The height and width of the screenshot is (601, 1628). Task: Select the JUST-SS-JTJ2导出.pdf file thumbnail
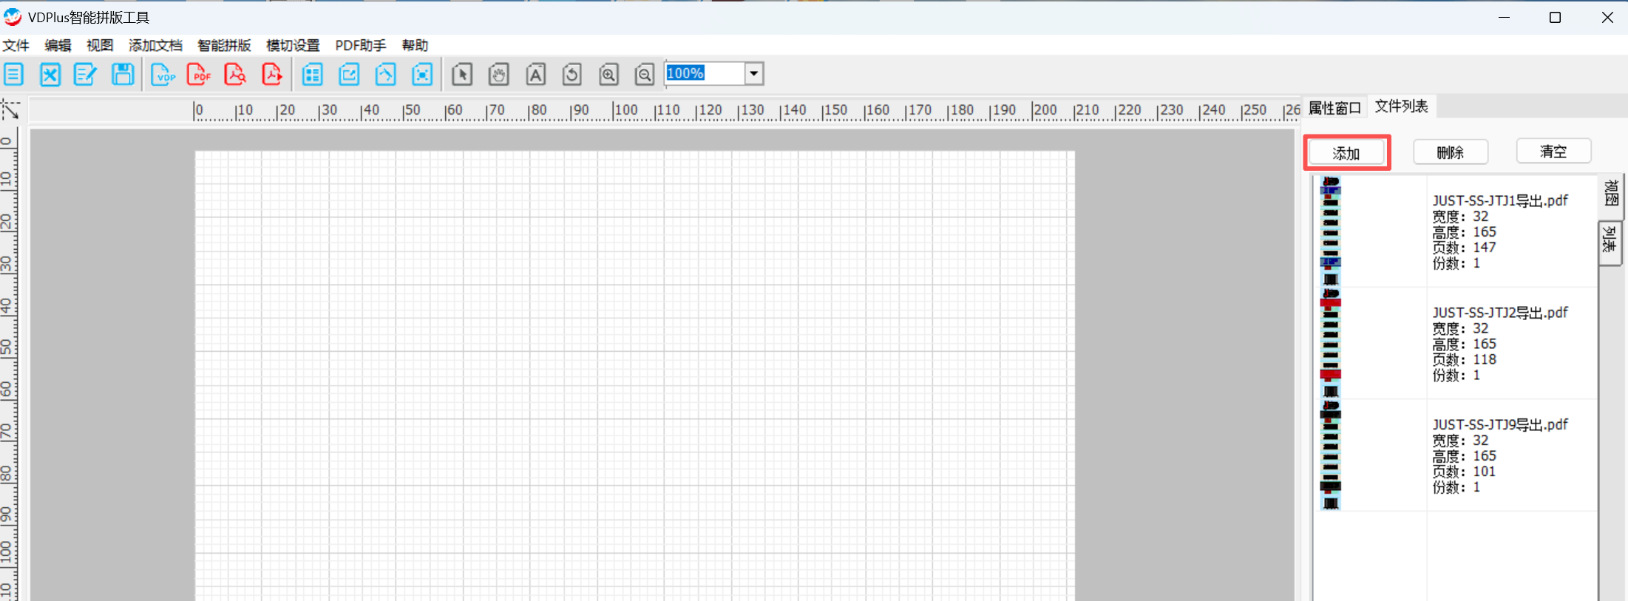pyautogui.click(x=1331, y=344)
